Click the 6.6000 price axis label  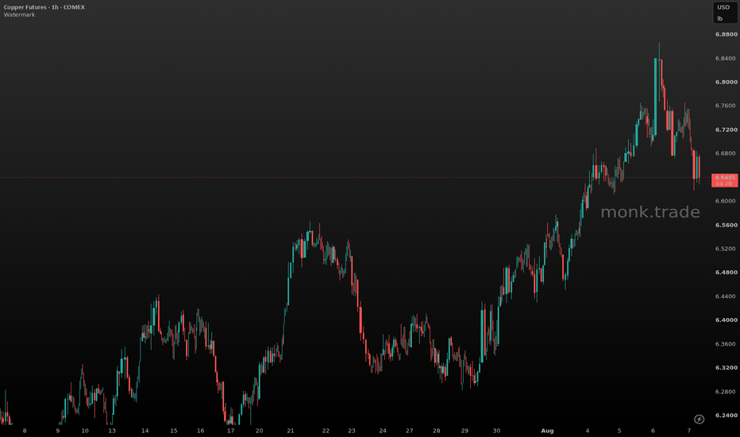coord(726,201)
